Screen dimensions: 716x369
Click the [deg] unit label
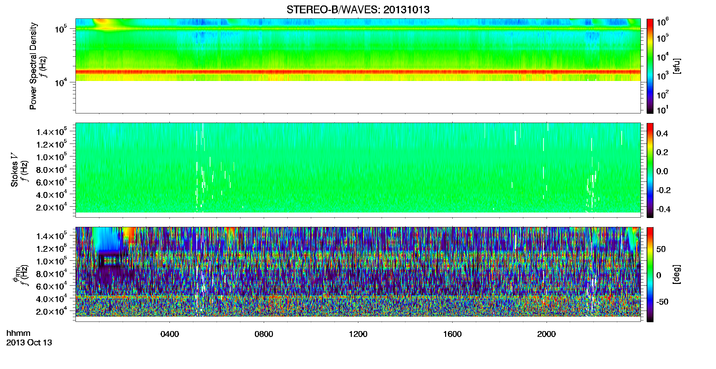click(676, 274)
